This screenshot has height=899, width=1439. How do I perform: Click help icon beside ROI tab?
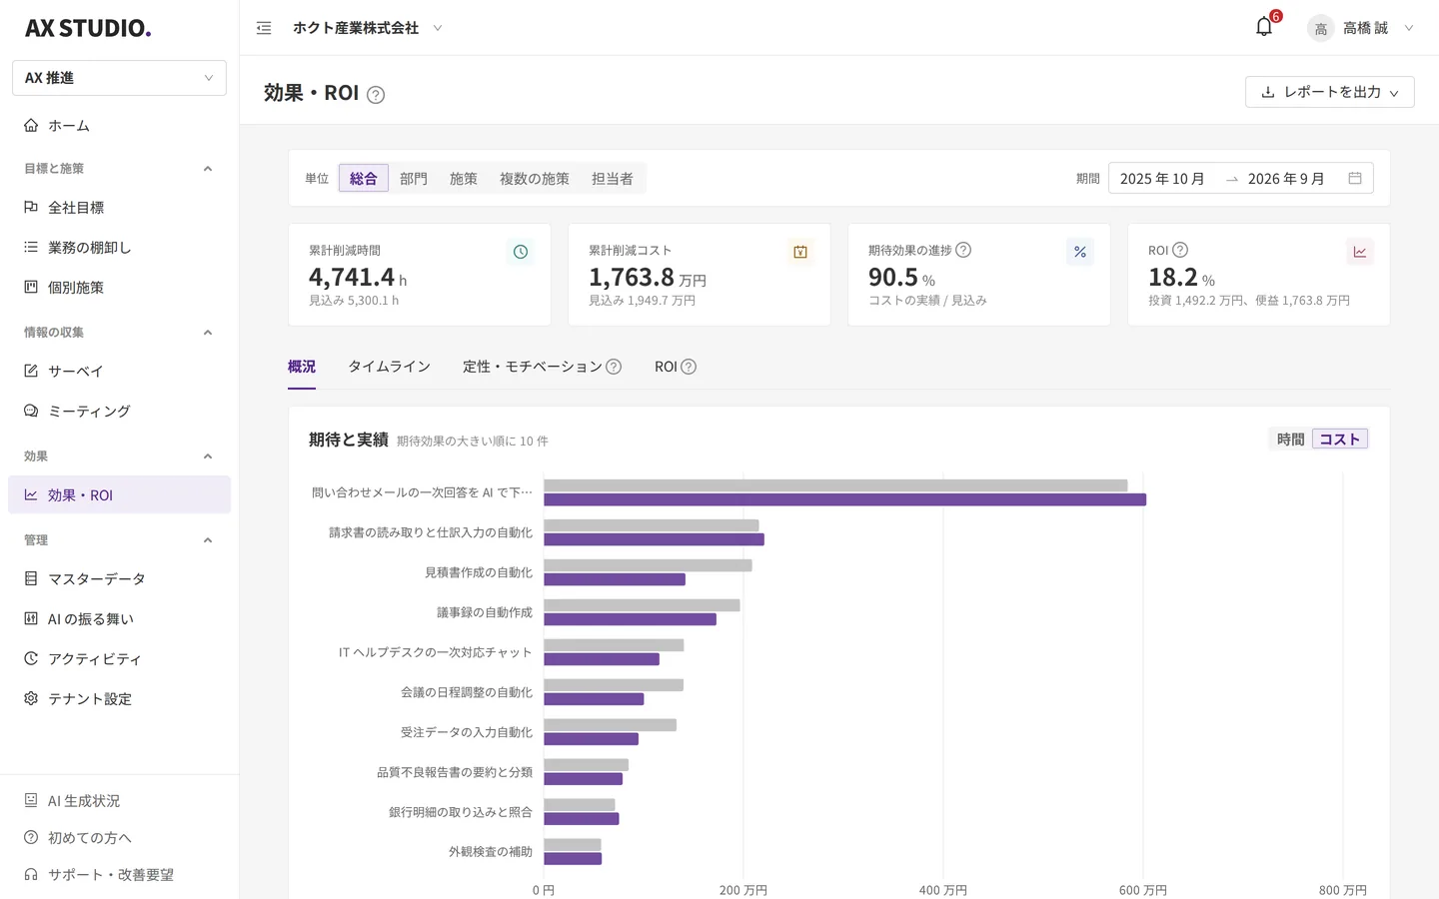coord(689,367)
